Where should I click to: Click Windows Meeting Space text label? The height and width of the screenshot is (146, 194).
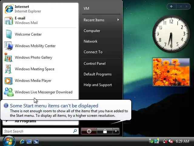(35, 69)
